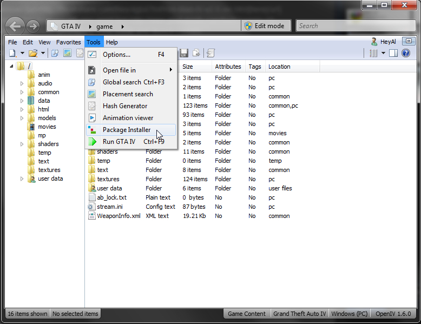Select anim folder in tree

44,75
